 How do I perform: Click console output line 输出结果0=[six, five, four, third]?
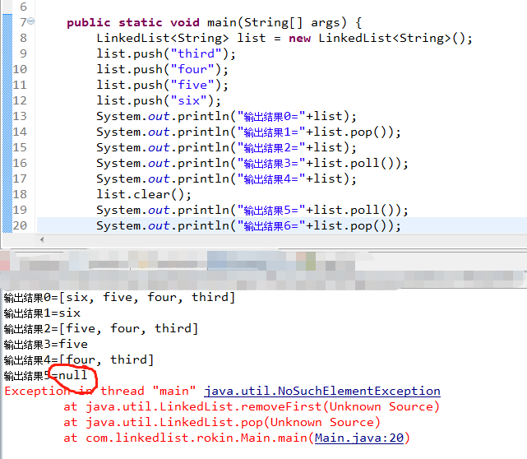pyautogui.click(x=119, y=298)
